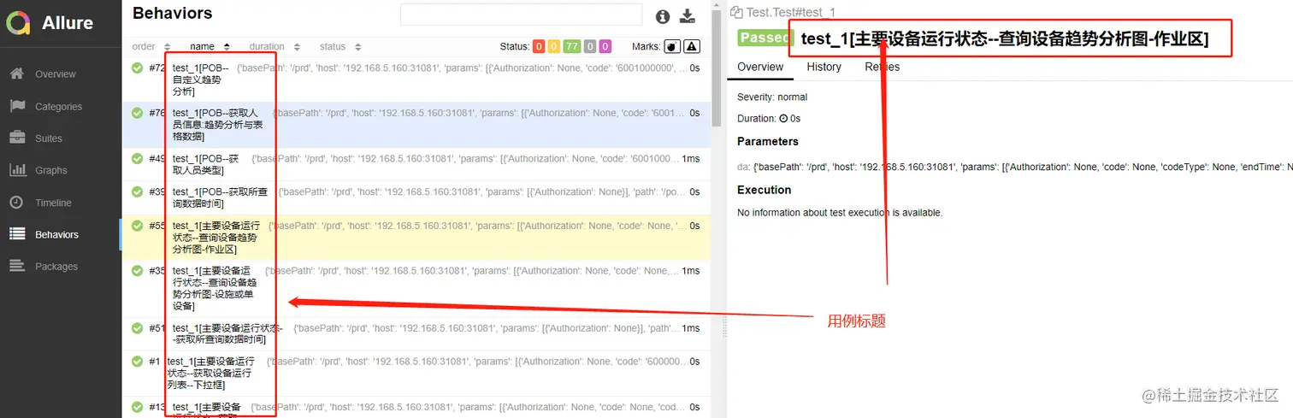Image resolution: width=1293 pixels, height=418 pixels.
Task: Click the Duration 0s clock icon
Action: point(783,119)
